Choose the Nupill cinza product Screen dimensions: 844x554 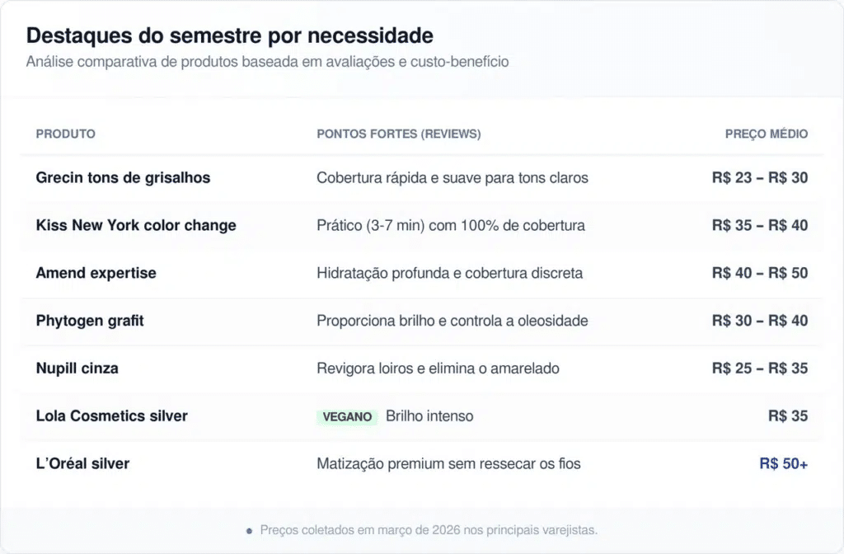click(77, 369)
